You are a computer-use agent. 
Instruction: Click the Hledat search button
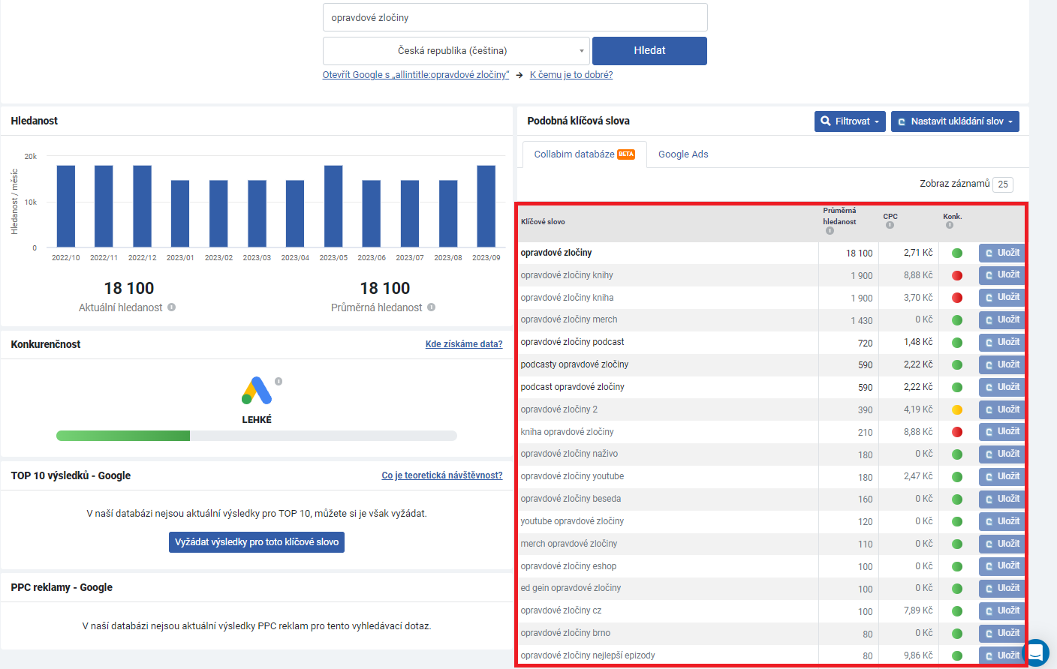click(x=649, y=51)
